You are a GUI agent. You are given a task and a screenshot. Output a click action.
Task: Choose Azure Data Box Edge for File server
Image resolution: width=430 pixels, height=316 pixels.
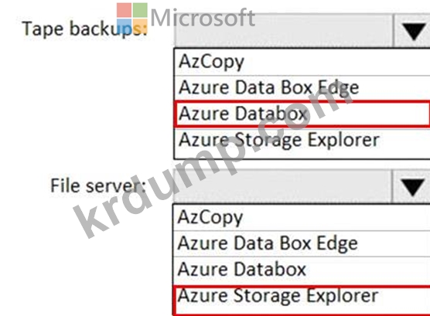pos(302,243)
